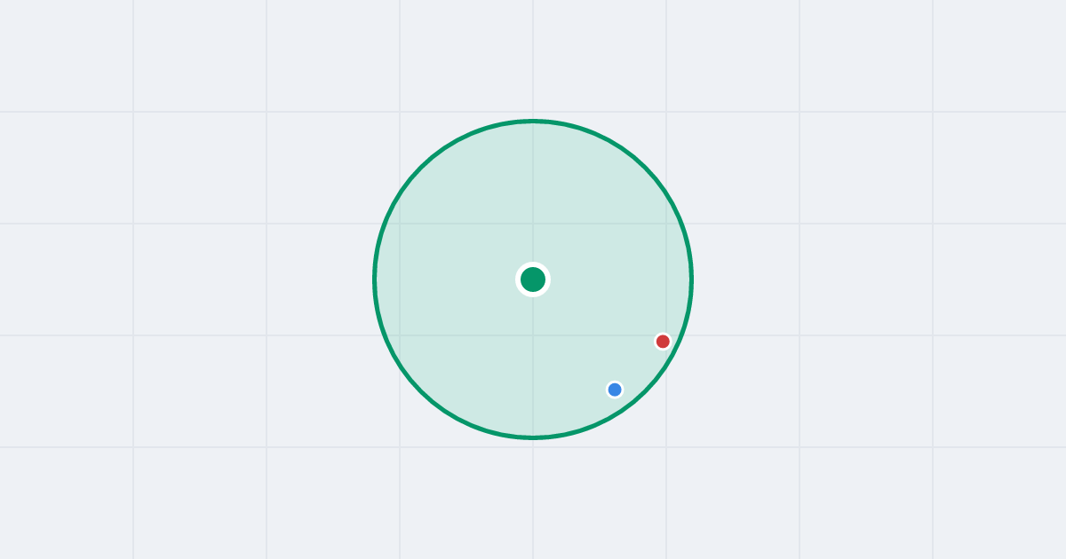Click shaded circle area directly left of center marker
The width and height of the screenshot is (1066, 559).
click(453, 279)
